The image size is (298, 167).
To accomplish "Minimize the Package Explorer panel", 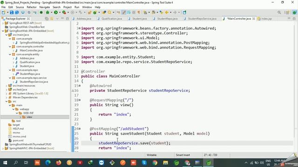I will coord(62,19).
